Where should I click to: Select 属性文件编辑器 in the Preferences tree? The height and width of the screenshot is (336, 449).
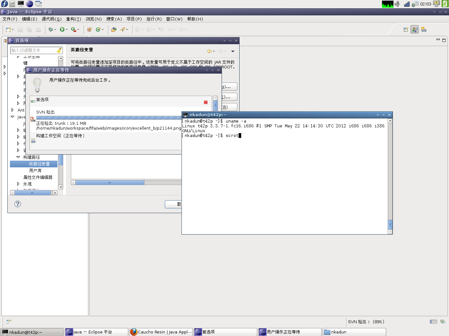[x=38, y=177]
